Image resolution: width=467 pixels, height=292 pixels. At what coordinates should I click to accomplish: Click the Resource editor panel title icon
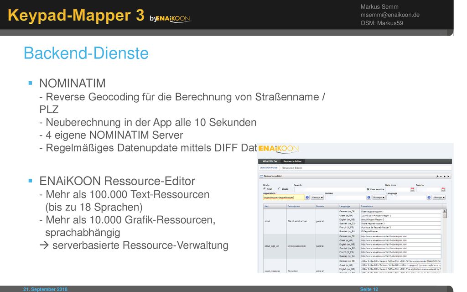click(261, 177)
